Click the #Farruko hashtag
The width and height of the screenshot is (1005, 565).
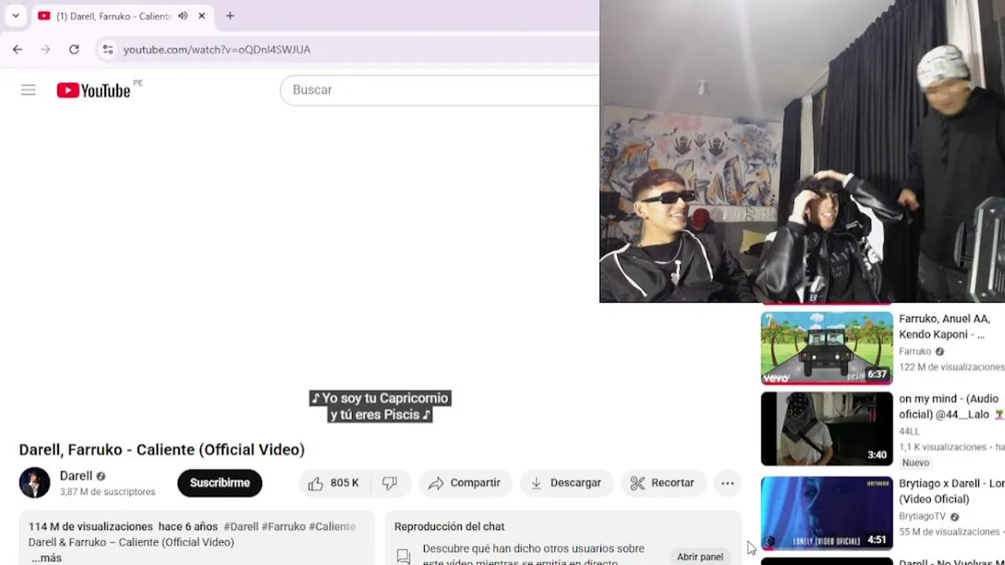coord(283,527)
